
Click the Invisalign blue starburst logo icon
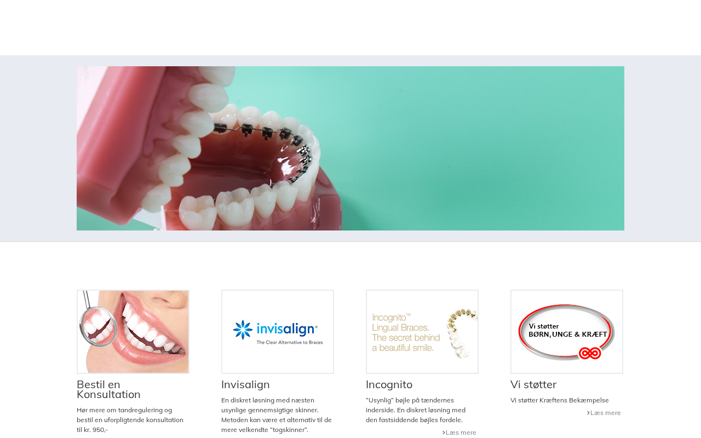point(243,330)
